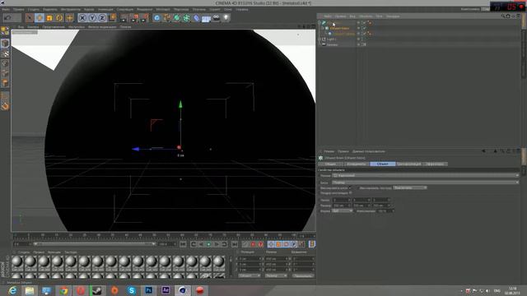
Task: Click the Undo arrow in top toolbar
Action: 8,17
